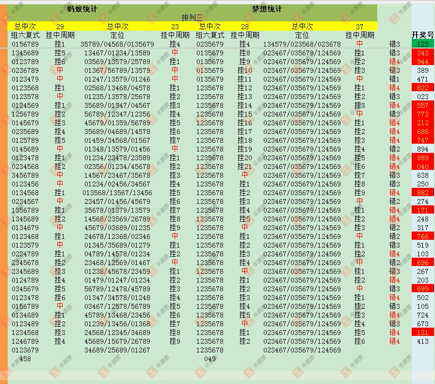Click draw number cell '894'
435x384 pixels.
[x=422, y=149]
